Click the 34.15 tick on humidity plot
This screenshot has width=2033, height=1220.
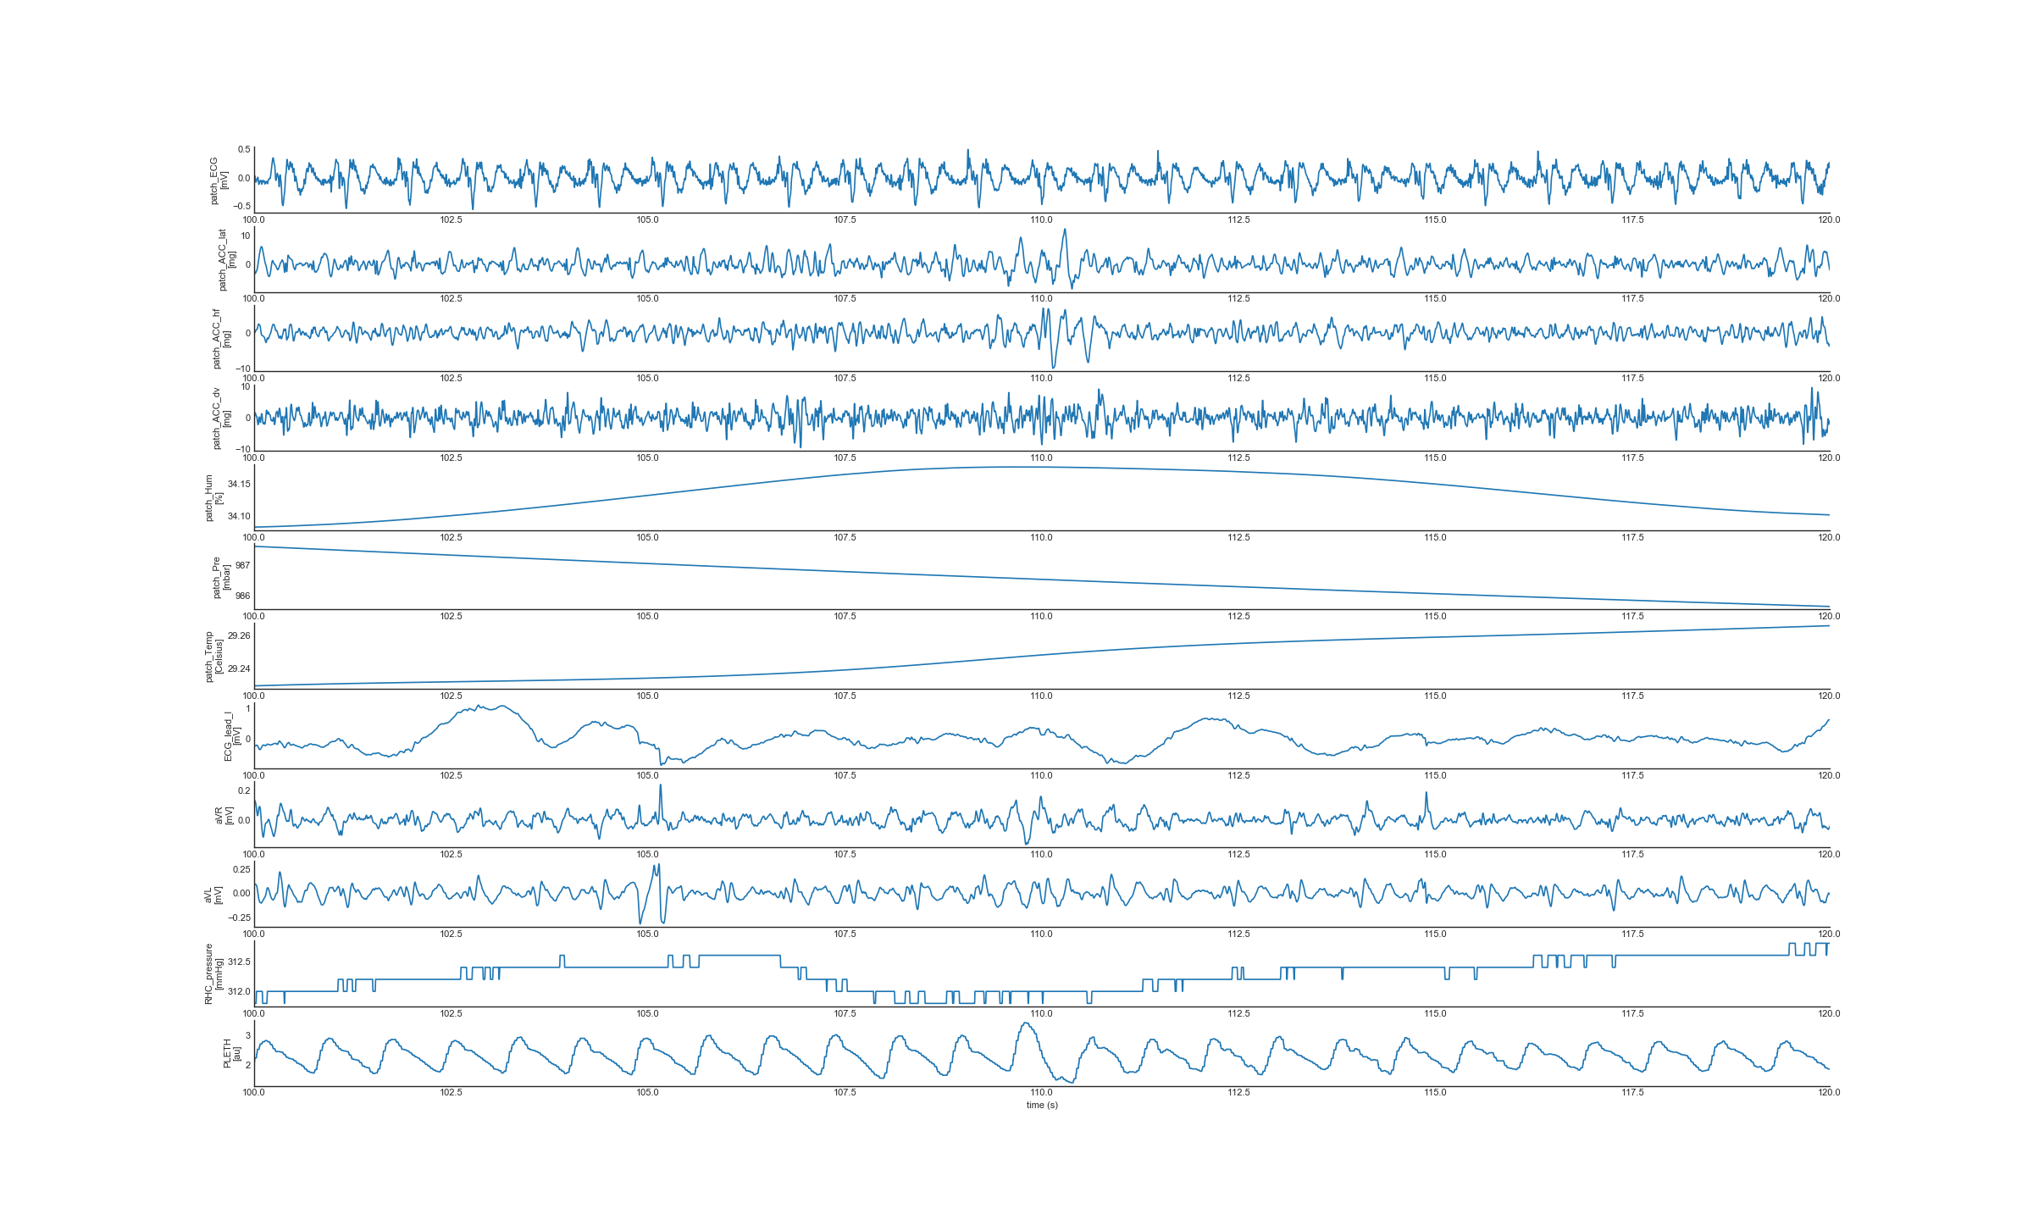tap(239, 484)
